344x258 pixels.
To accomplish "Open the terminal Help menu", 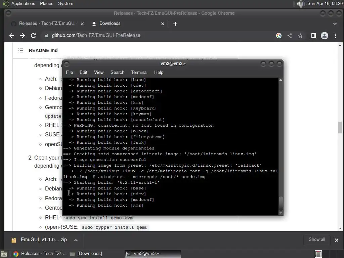I will pyautogui.click(x=159, y=73).
